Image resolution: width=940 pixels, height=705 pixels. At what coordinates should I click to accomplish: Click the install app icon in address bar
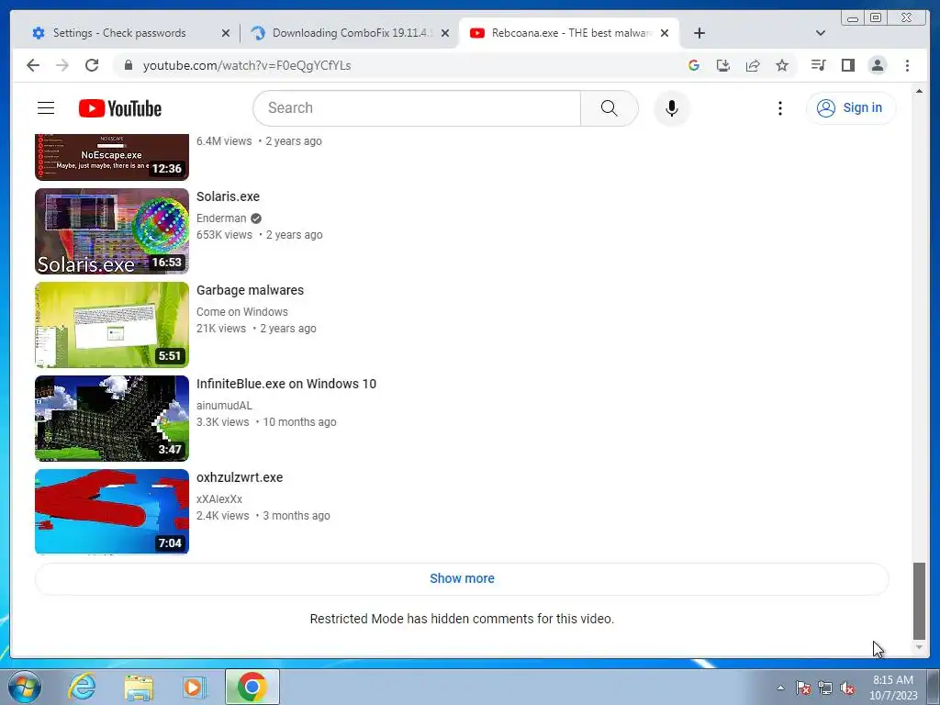[x=723, y=65]
